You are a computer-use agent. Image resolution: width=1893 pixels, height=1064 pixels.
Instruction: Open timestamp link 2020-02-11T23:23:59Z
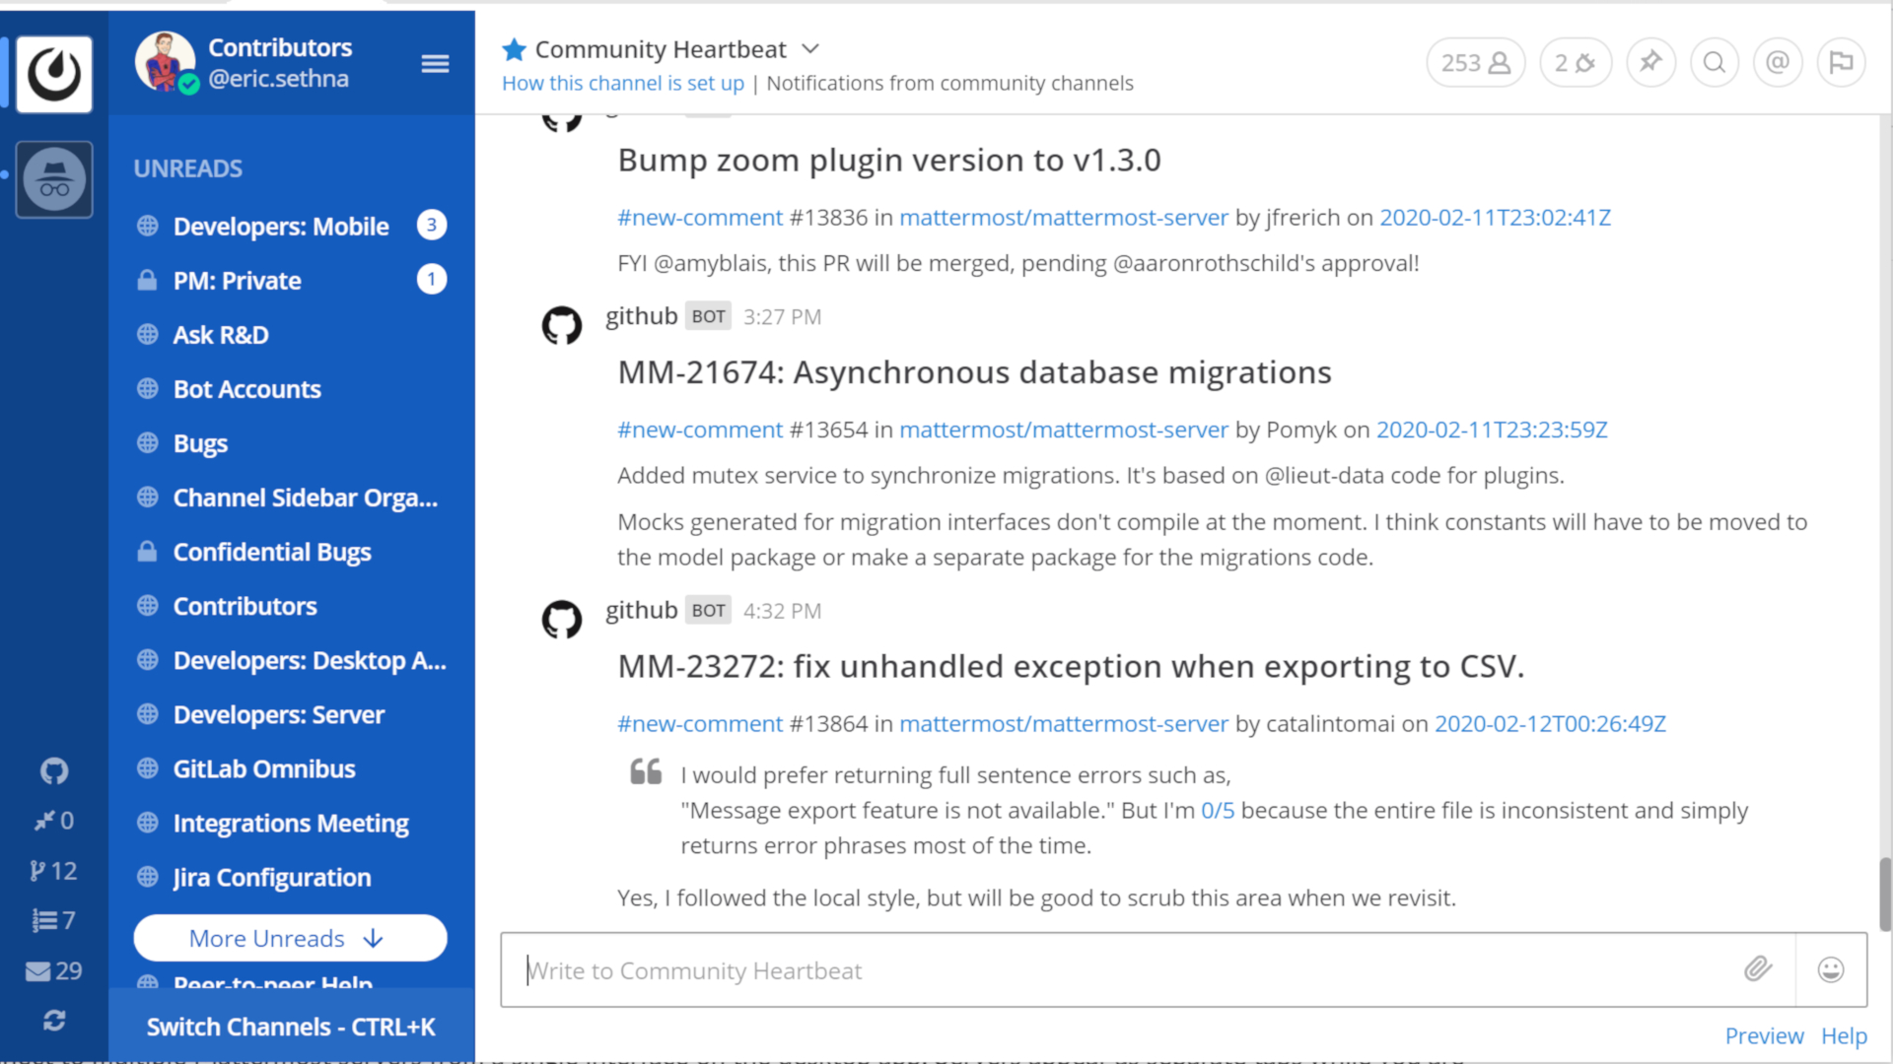1492,430
